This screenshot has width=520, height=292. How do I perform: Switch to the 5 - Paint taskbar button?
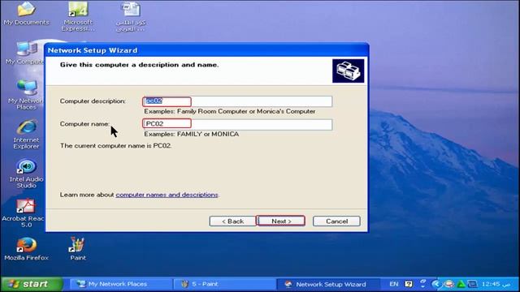point(224,284)
